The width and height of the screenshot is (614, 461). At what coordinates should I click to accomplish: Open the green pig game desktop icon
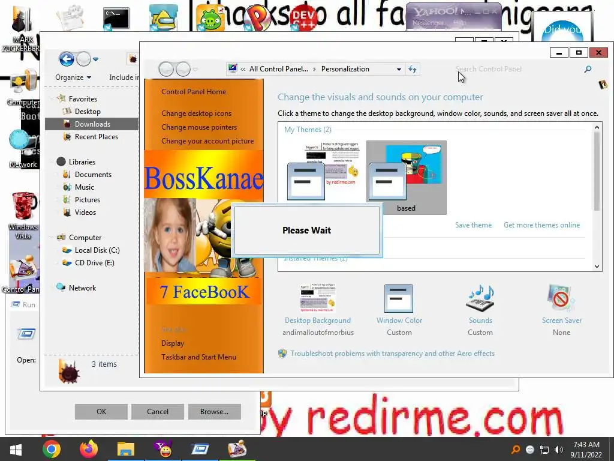coord(211,19)
